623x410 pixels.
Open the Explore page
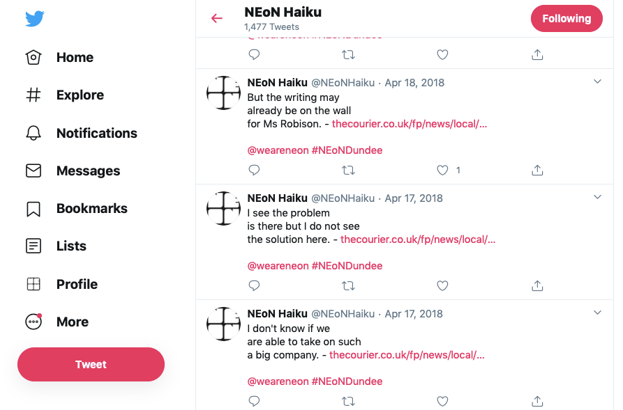(64, 95)
